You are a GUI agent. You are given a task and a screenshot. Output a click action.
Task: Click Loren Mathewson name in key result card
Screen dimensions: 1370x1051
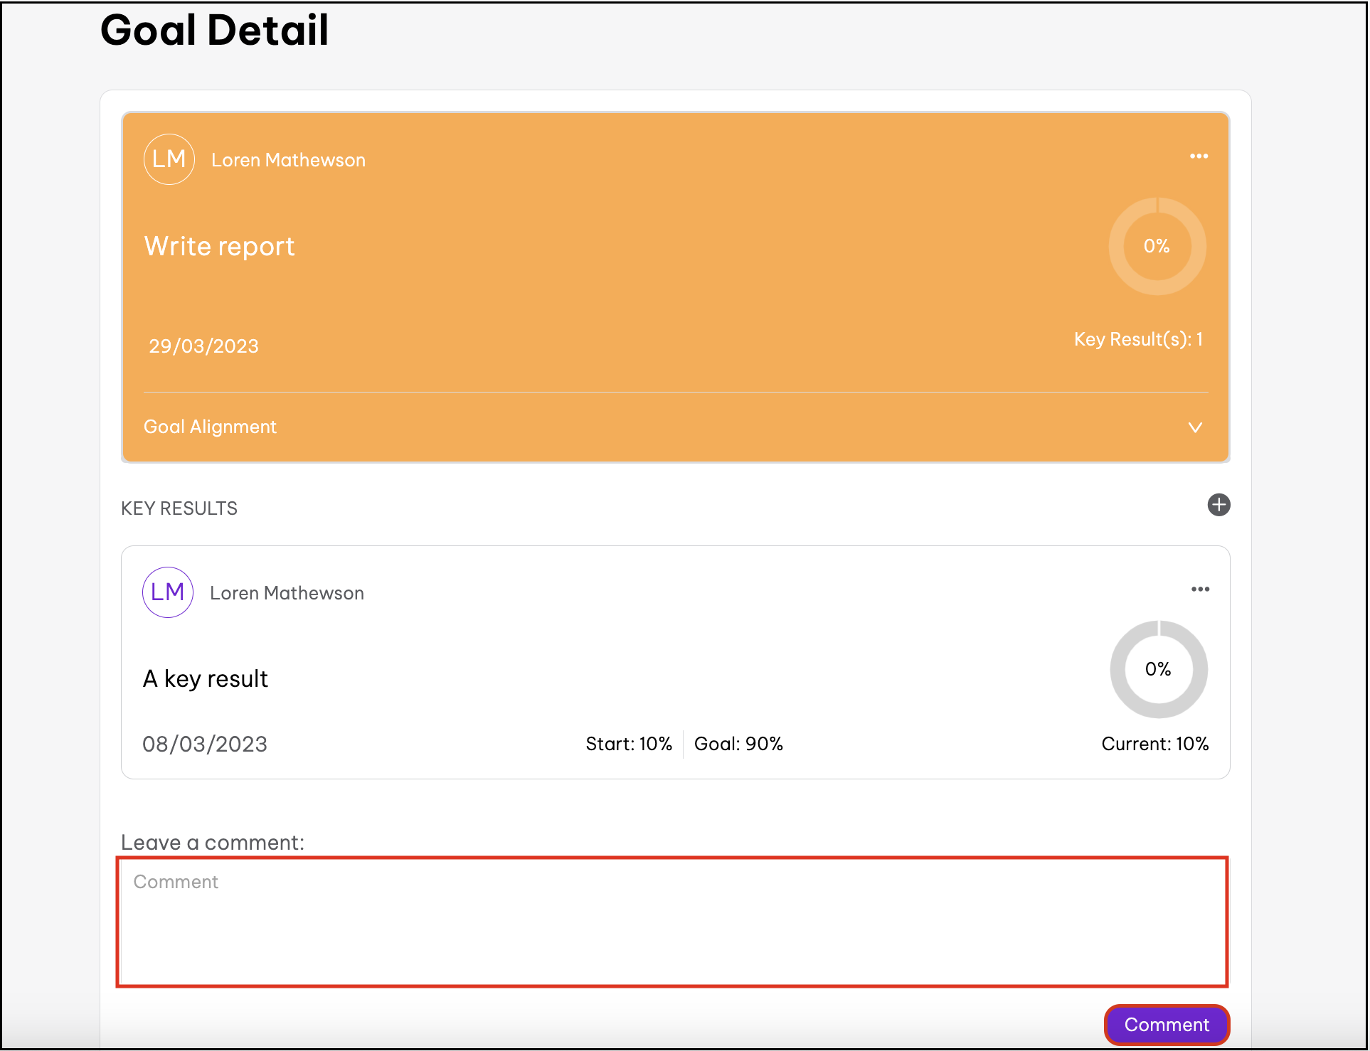point(287,593)
